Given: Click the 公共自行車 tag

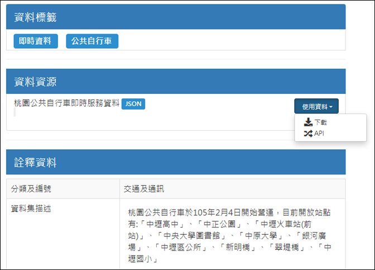Looking at the screenshot, I should (x=92, y=41).
